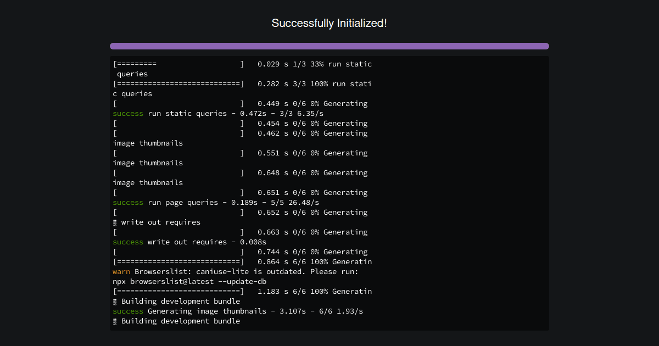Click the purple progress bar
The width and height of the screenshot is (659, 346).
pyautogui.click(x=329, y=46)
